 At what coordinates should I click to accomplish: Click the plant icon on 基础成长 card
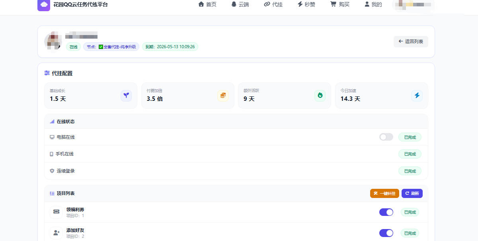point(126,96)
